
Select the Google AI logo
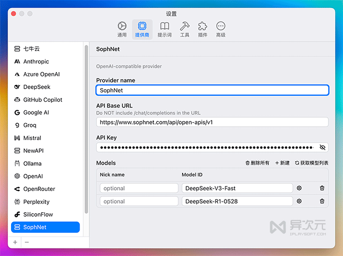tap(17, 112)
